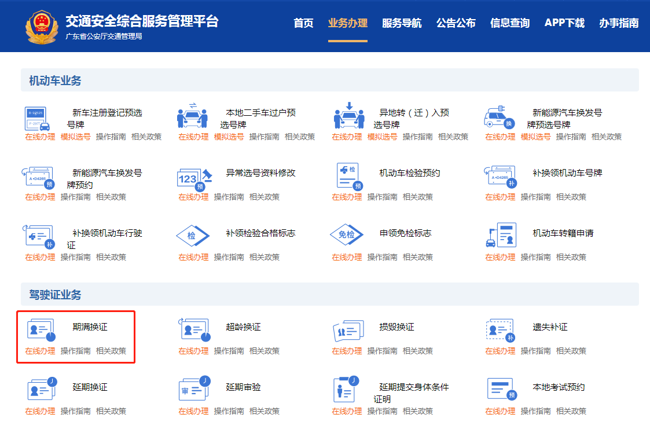650x429 pixels.
Task: Open the 服务导航 menu item
Action: (x=402, y=23)
